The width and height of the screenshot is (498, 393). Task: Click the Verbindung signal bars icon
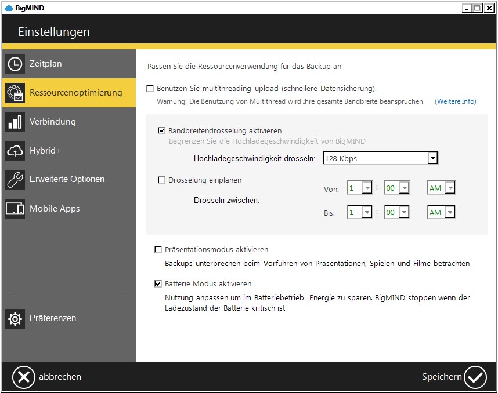pos(15,122)
